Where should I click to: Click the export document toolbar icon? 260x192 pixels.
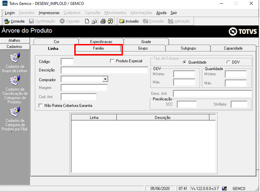coord(94,21)
